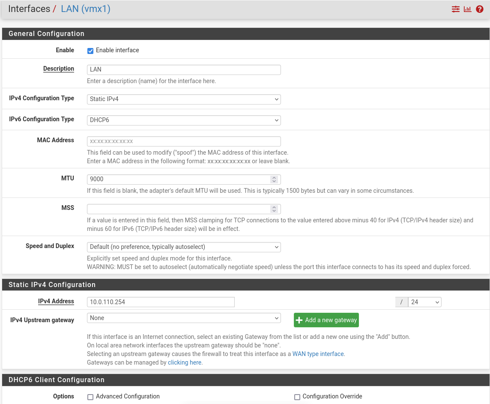Expand Speed and Duplex dropdown

pos(184,247)
